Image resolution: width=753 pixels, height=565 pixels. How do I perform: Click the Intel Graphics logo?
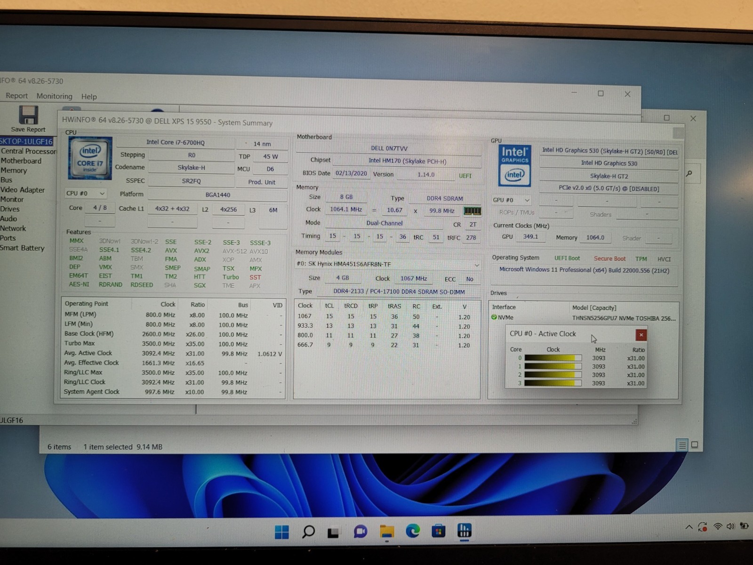pyautogui.click(x=514, y=166)
